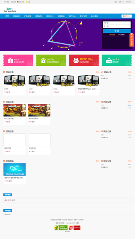
Task: Click the red seal badge in the footer
Action: (x=71, y=228)
